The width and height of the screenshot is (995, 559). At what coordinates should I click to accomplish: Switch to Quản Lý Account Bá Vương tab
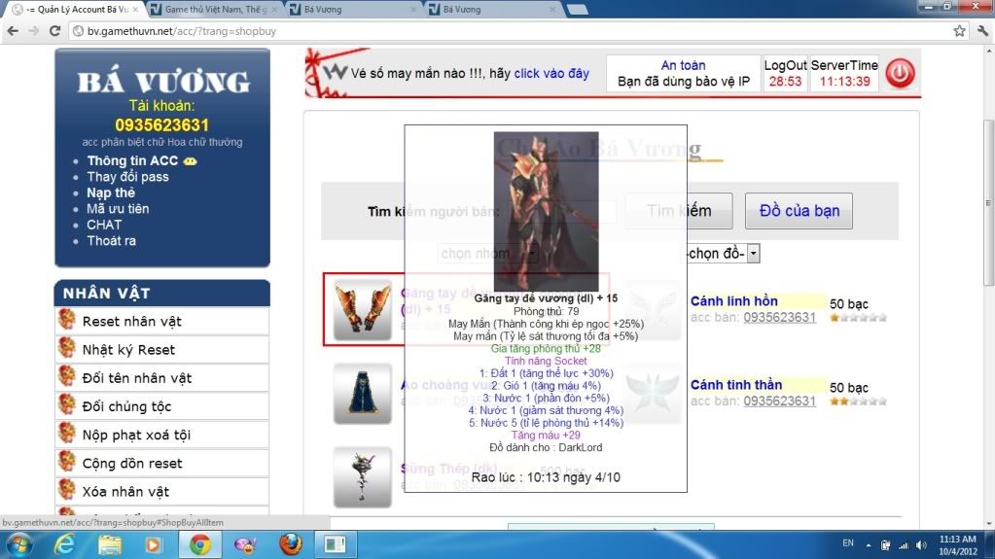click(75, 10)
